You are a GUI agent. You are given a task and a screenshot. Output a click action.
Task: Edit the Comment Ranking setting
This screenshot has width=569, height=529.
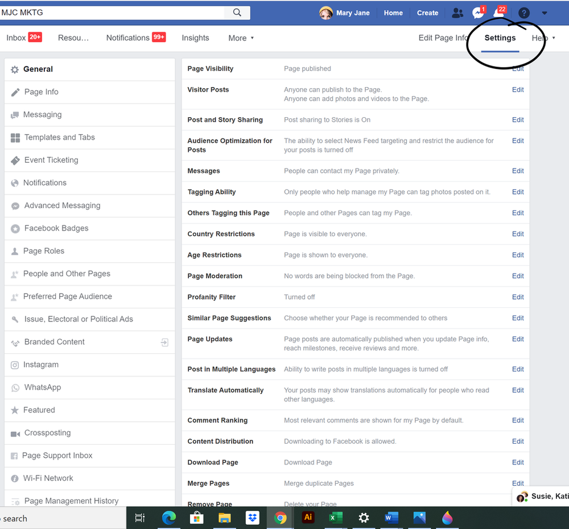pyautogui.click(x=517, y=420)
